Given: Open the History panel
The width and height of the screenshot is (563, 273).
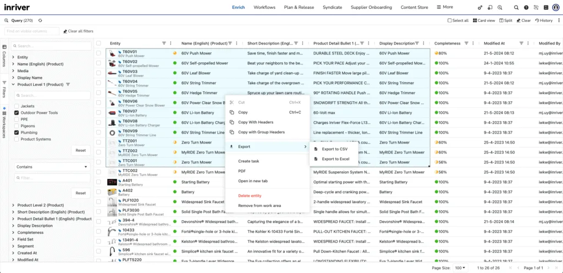Looking at the screenshot, I should click(x=543, y=20).
